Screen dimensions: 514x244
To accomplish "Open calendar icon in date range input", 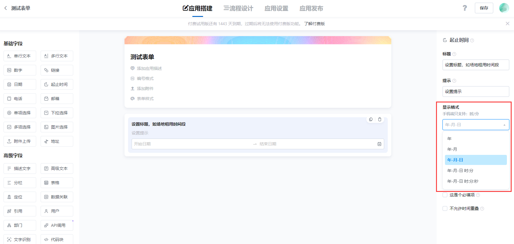I will point(379,144).
